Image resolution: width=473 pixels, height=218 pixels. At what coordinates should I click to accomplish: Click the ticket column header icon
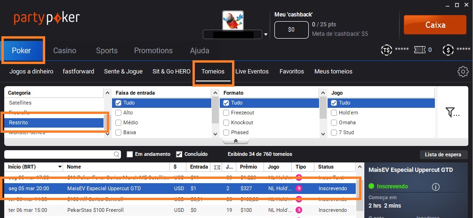click(216, 167)
